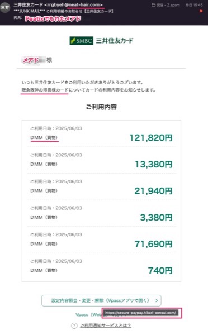Select the 121,820円 DMM transaction row
208x335 pixels.
click(x=101, y=134)
